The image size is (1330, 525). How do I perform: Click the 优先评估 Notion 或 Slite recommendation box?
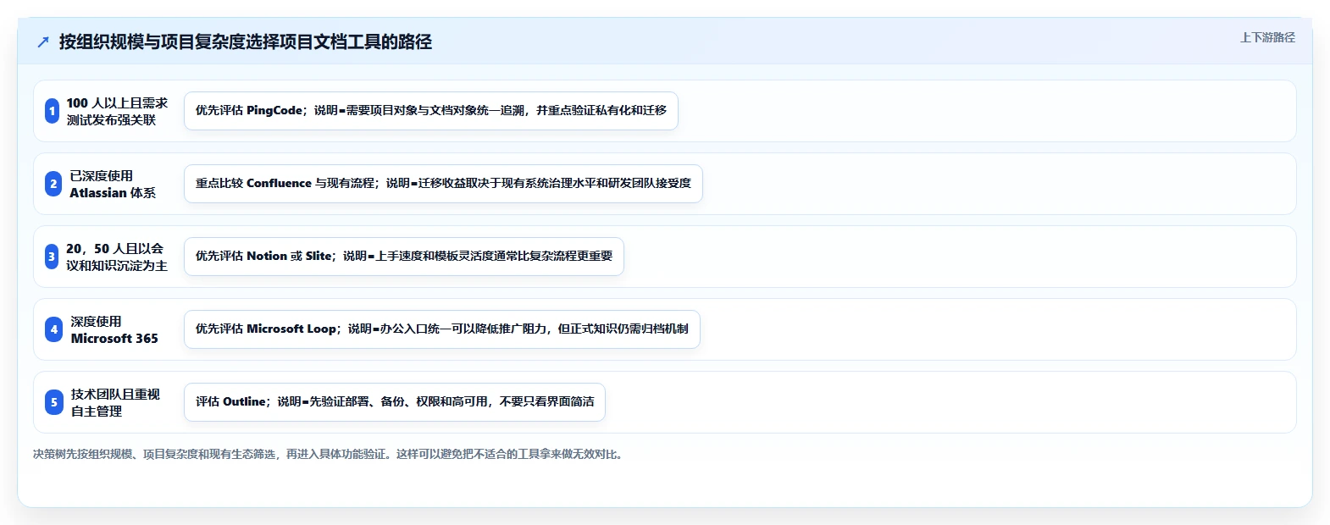tap(404, 257)
